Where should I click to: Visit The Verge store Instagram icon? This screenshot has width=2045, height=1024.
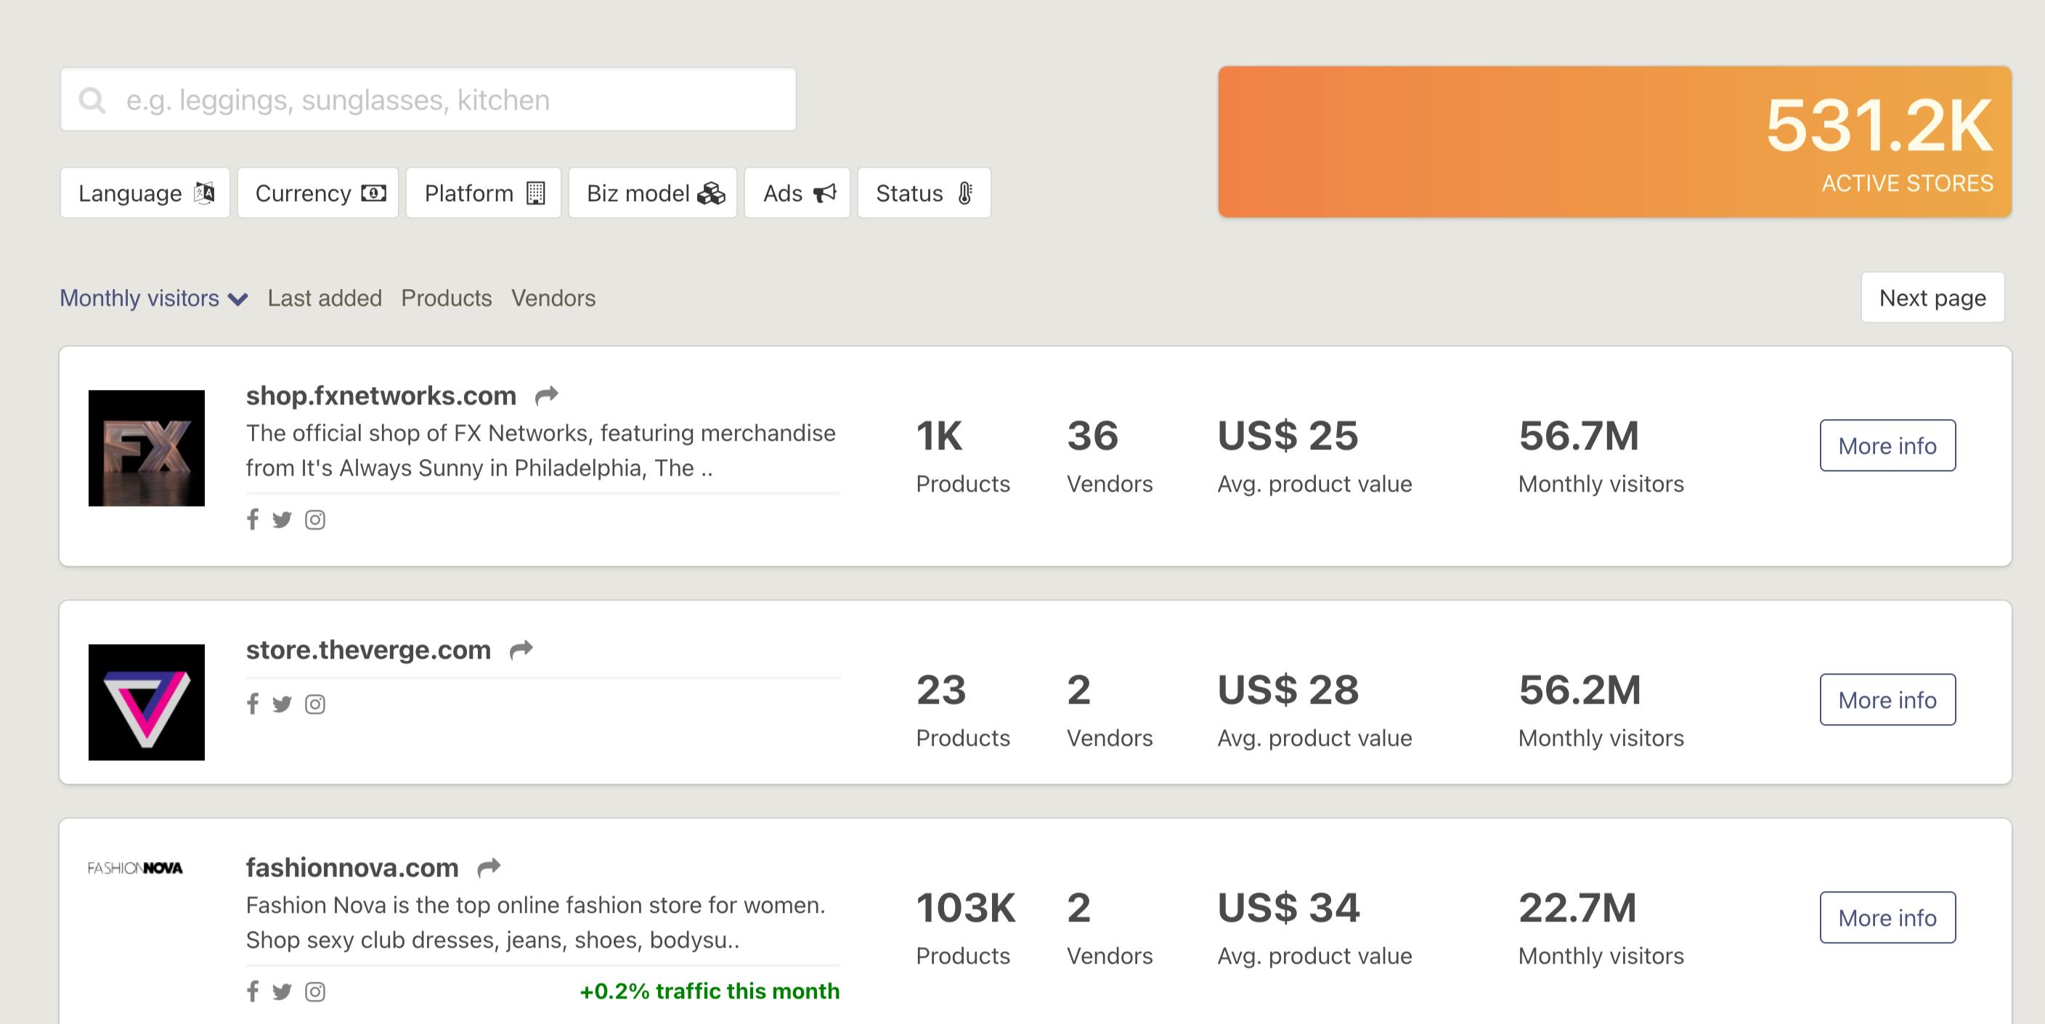click(315, 704)
